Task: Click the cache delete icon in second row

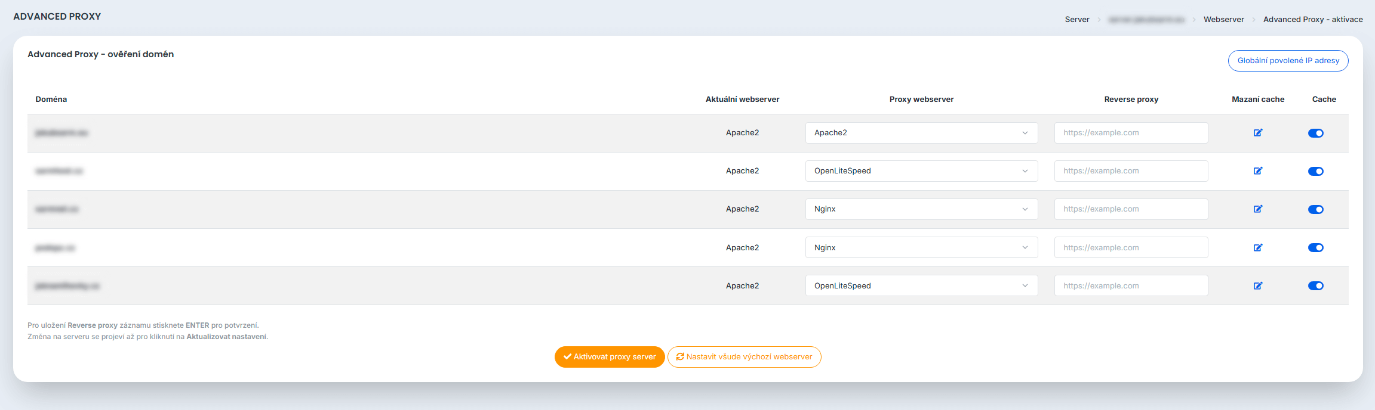Action: click(1257, 171)
